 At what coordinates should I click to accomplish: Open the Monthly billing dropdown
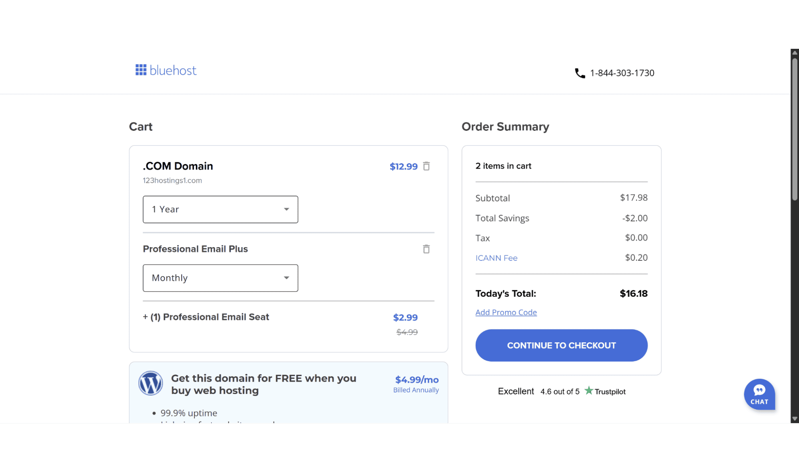click(x=220, y=278)
